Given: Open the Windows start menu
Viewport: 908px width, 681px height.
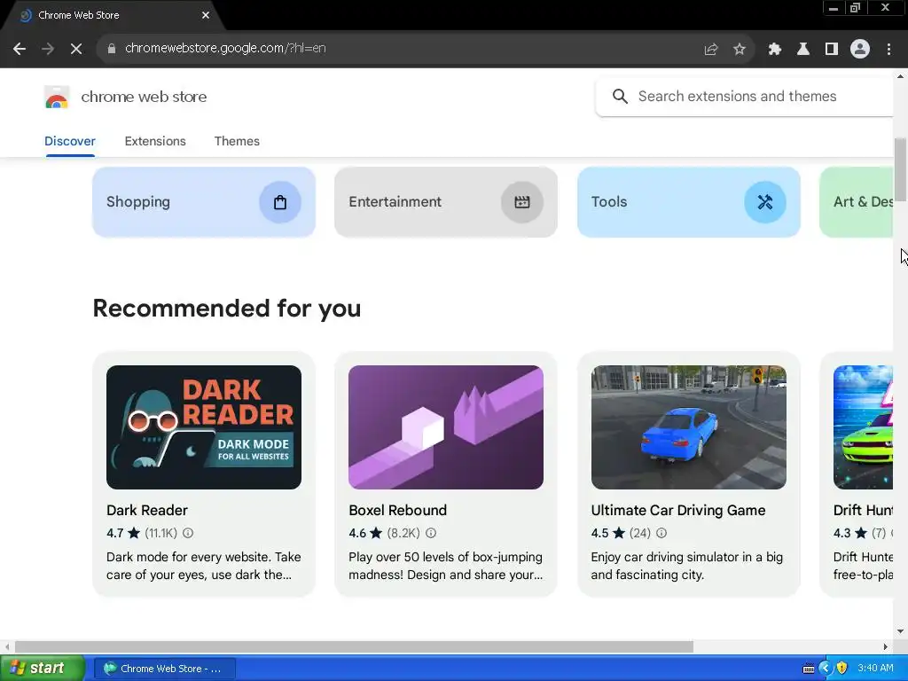Looking at the screenshot, I should 42,669.
